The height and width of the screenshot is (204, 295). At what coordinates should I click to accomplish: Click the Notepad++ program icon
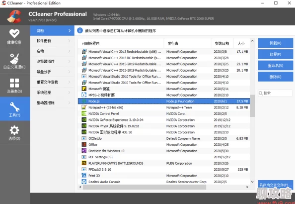click(84, 107)
